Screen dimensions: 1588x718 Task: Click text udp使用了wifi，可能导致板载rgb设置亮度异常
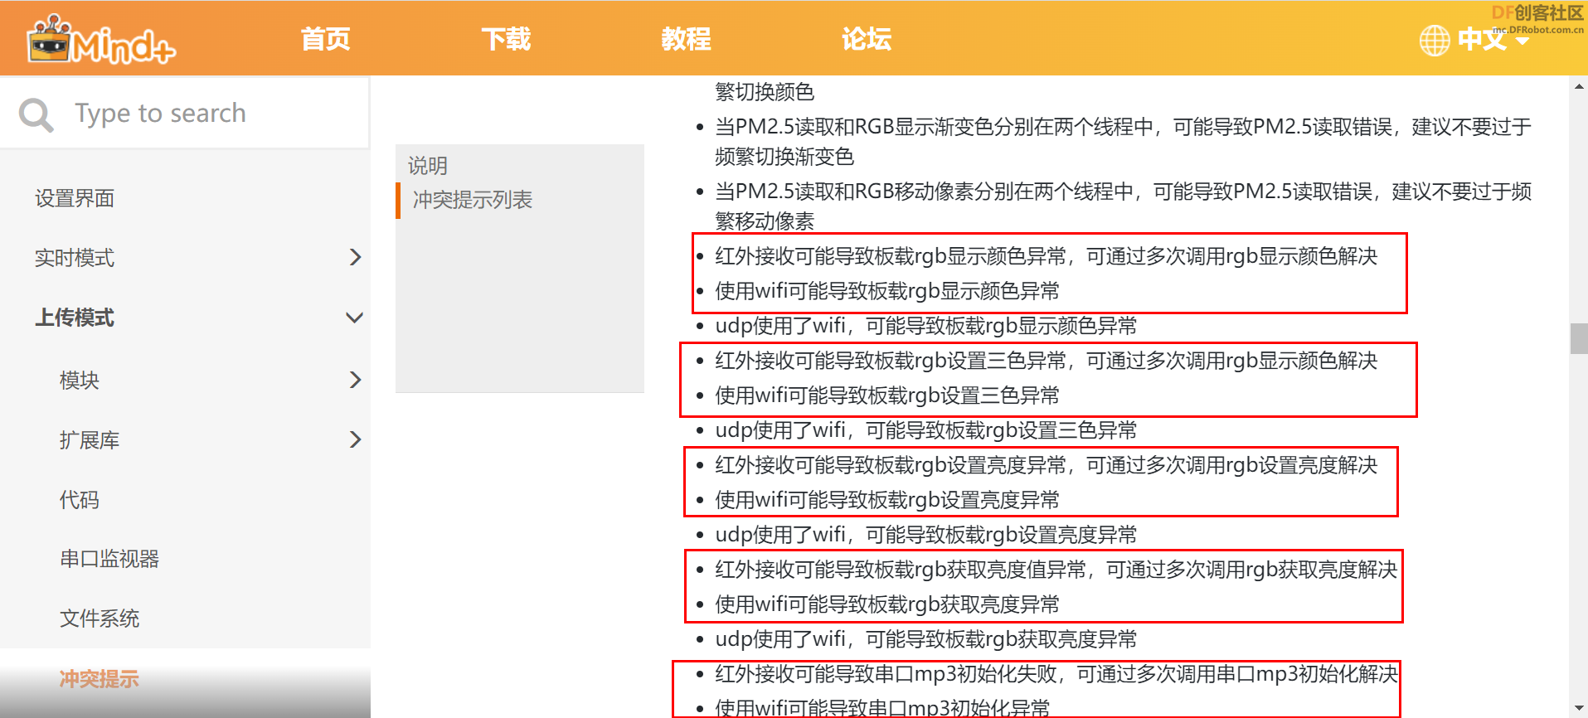[x=926, y=535]
